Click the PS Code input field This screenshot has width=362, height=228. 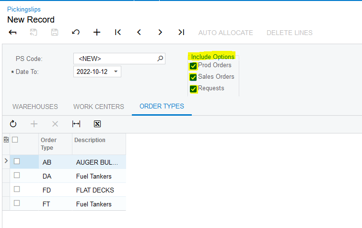tap(115, 59)
